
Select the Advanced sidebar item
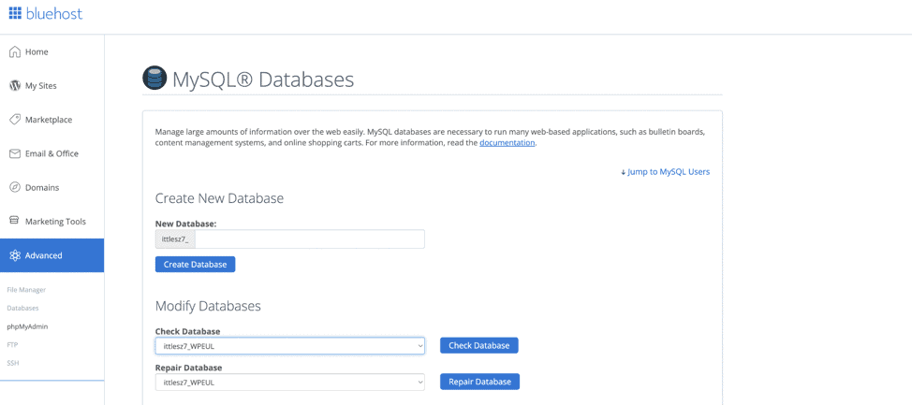pos(51,255)
